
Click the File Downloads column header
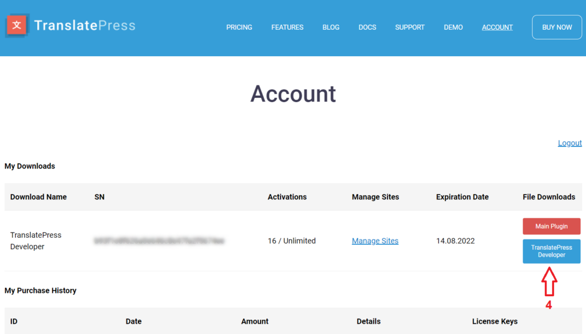[x=549, y=197]
